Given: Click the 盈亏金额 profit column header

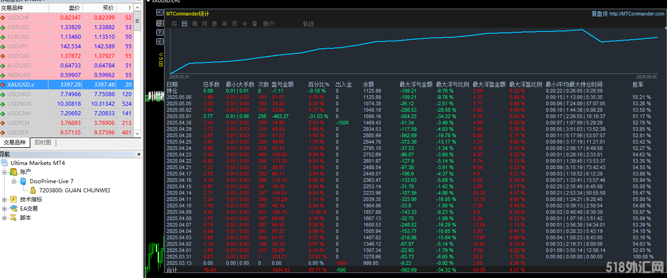Looking at the screenshot, I should [x=283, y=84].
